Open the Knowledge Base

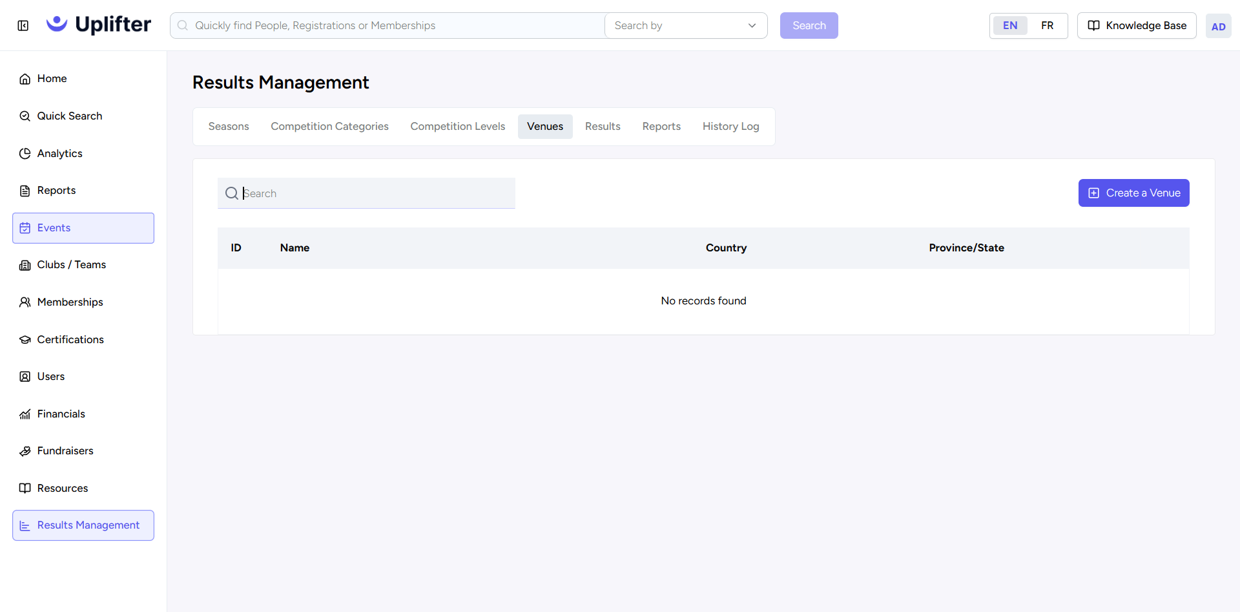coord(1137,26)
